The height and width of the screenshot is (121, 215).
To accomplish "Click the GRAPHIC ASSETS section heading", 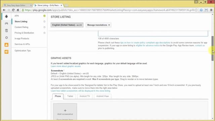I will tap(61, 58).
